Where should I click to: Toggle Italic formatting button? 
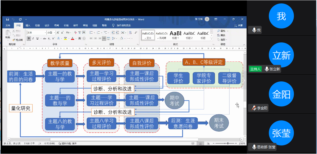33,38
